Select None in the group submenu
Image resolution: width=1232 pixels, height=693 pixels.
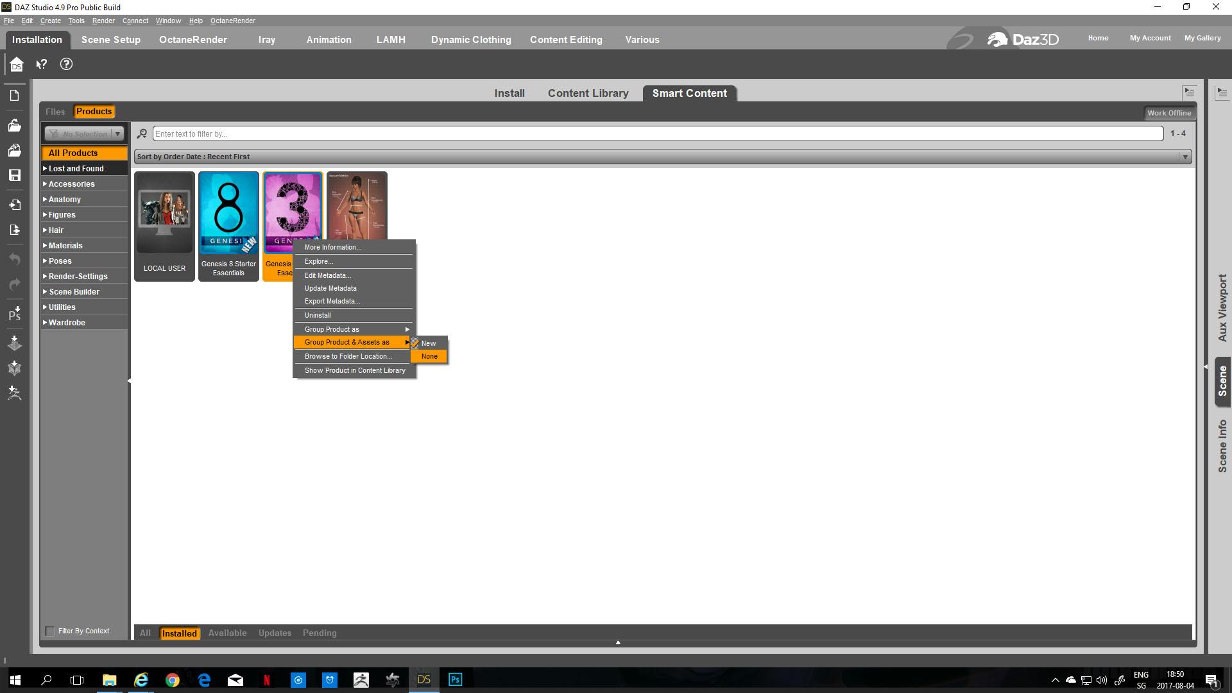[429, 357]
